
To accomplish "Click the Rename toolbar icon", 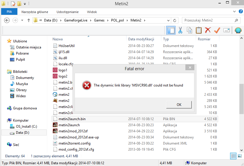I will 227,30.
